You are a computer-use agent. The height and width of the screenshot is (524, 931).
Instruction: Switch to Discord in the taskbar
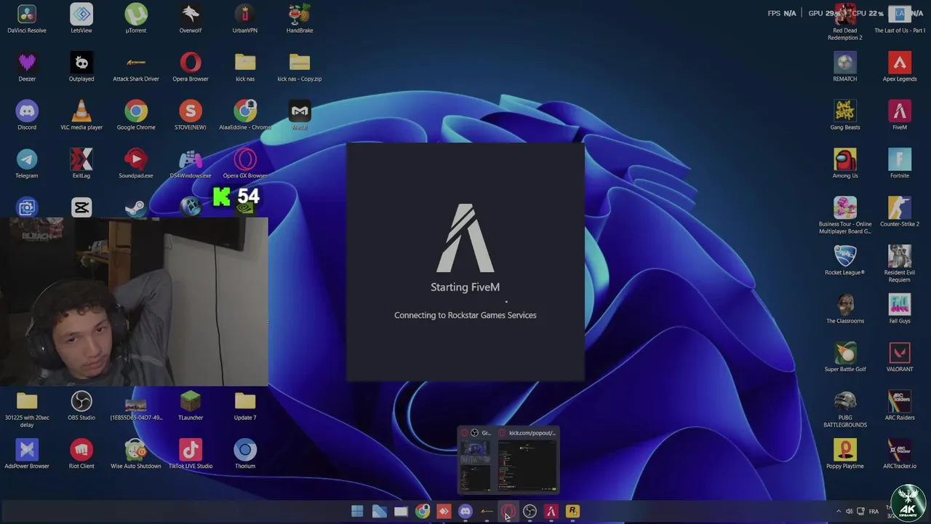pos(465,512)
